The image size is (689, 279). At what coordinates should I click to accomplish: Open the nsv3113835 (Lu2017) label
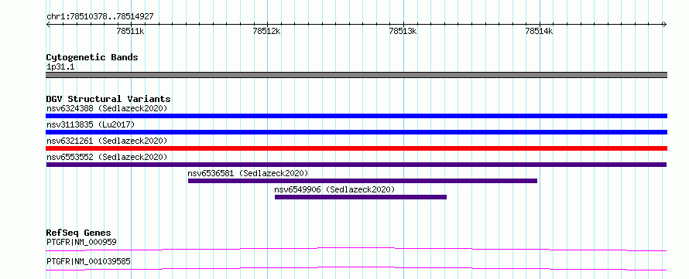coord(91,124)
